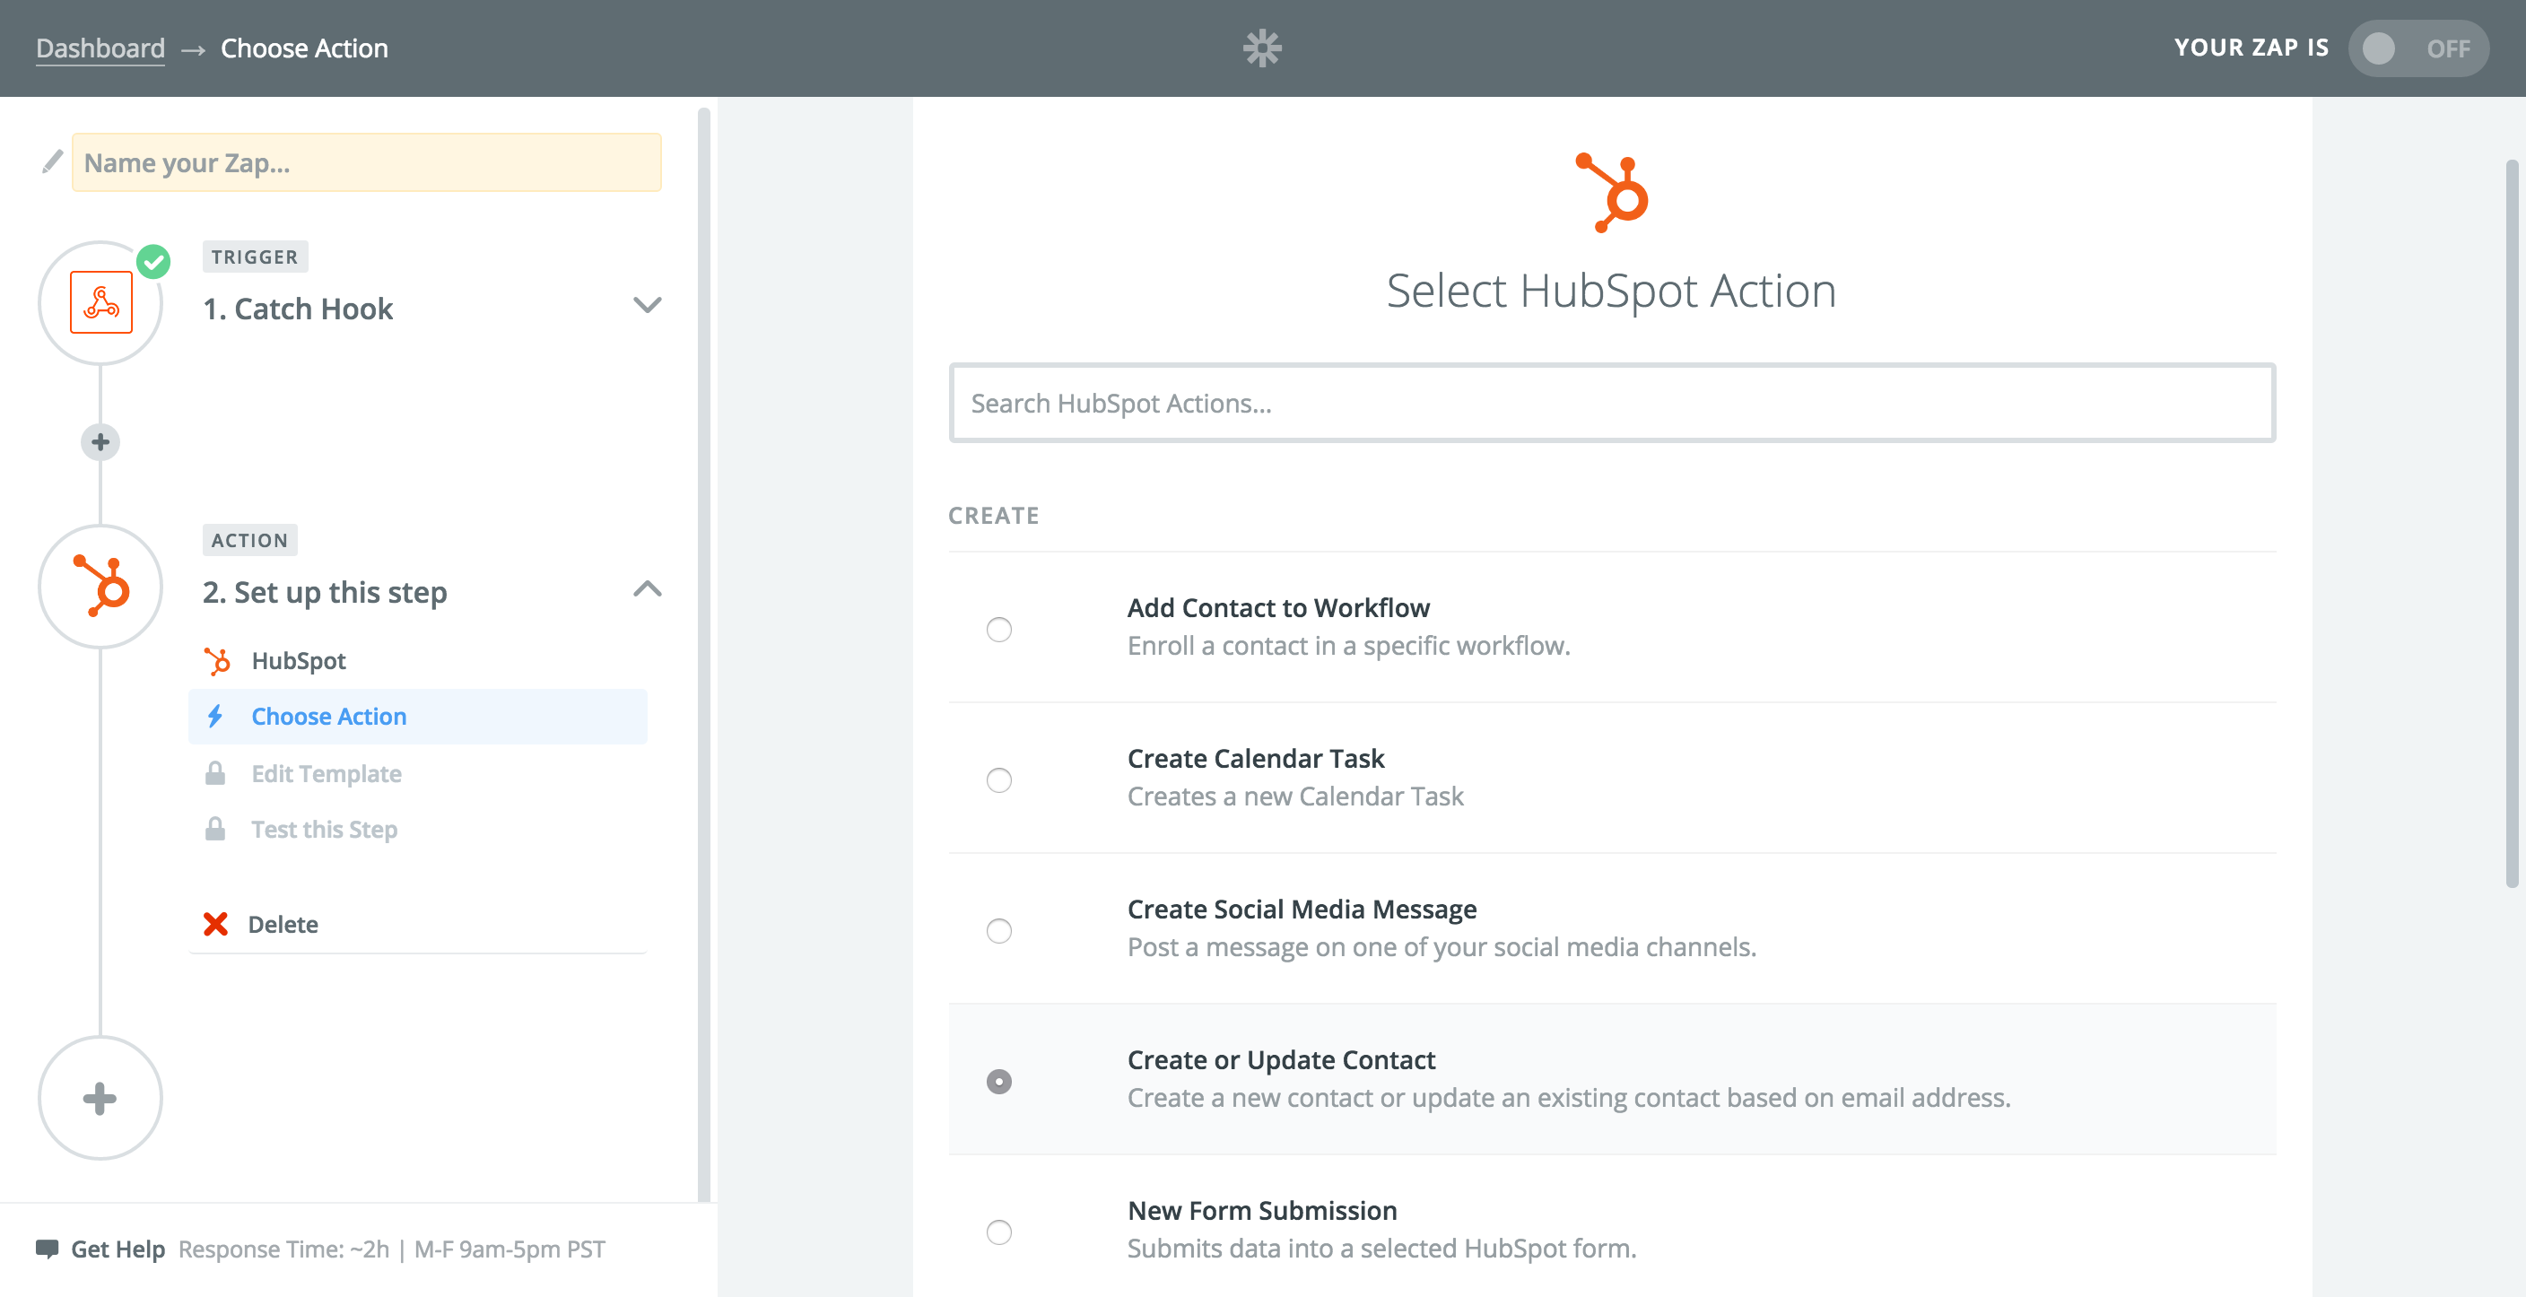Open the locked Edit Template step
This screenshot has height=1297, width=2526.
(x=418, y=773)
